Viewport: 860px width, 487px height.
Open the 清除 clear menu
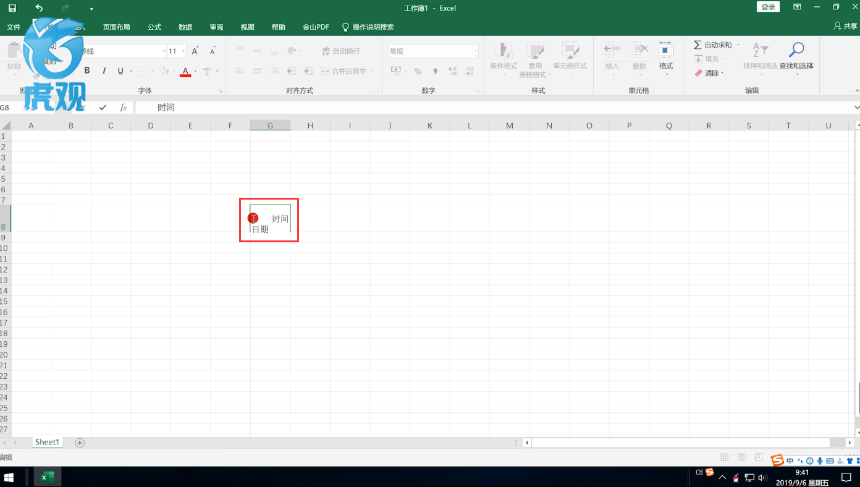[x=709, y=73]
